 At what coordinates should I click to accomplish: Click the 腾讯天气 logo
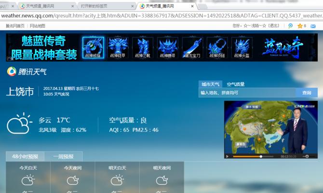[27, 71]
